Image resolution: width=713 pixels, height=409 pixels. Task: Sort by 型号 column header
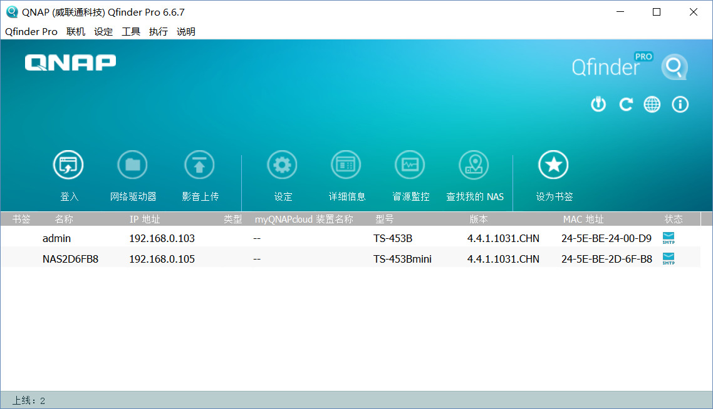[x=384, y=220]
